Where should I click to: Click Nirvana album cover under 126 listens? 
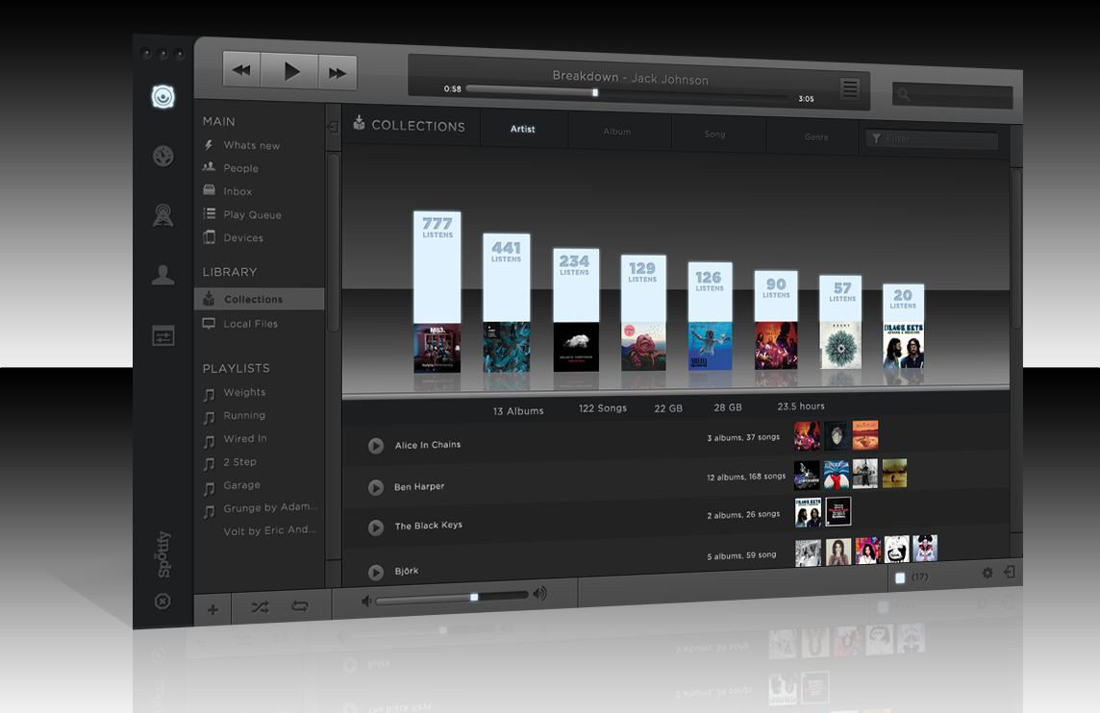click(710, 345)
